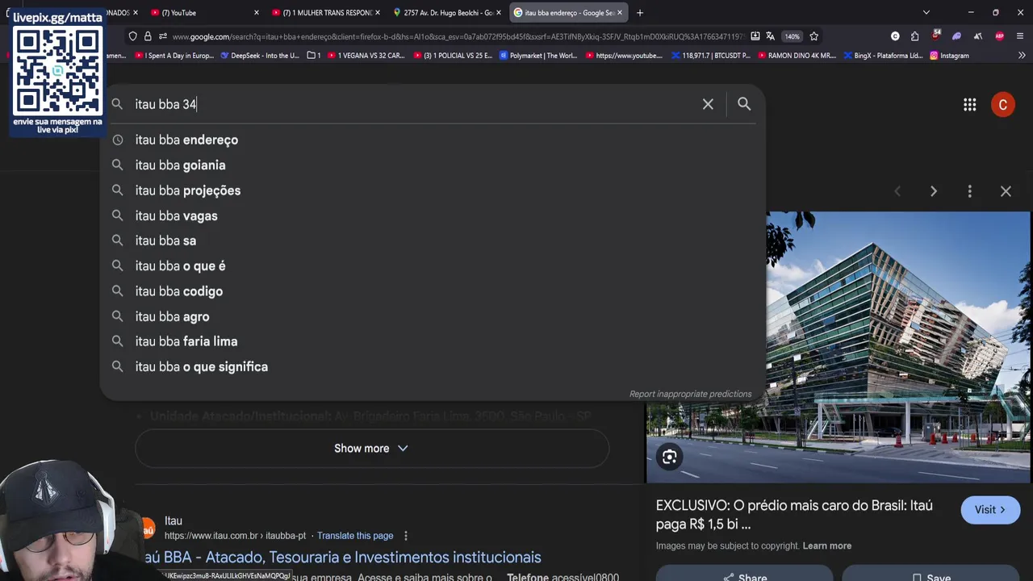Image resolution: width=1033 pixels, height=581 pixels.
Task: Click the purple extension icon in toolbar
Action: point(957,36)
